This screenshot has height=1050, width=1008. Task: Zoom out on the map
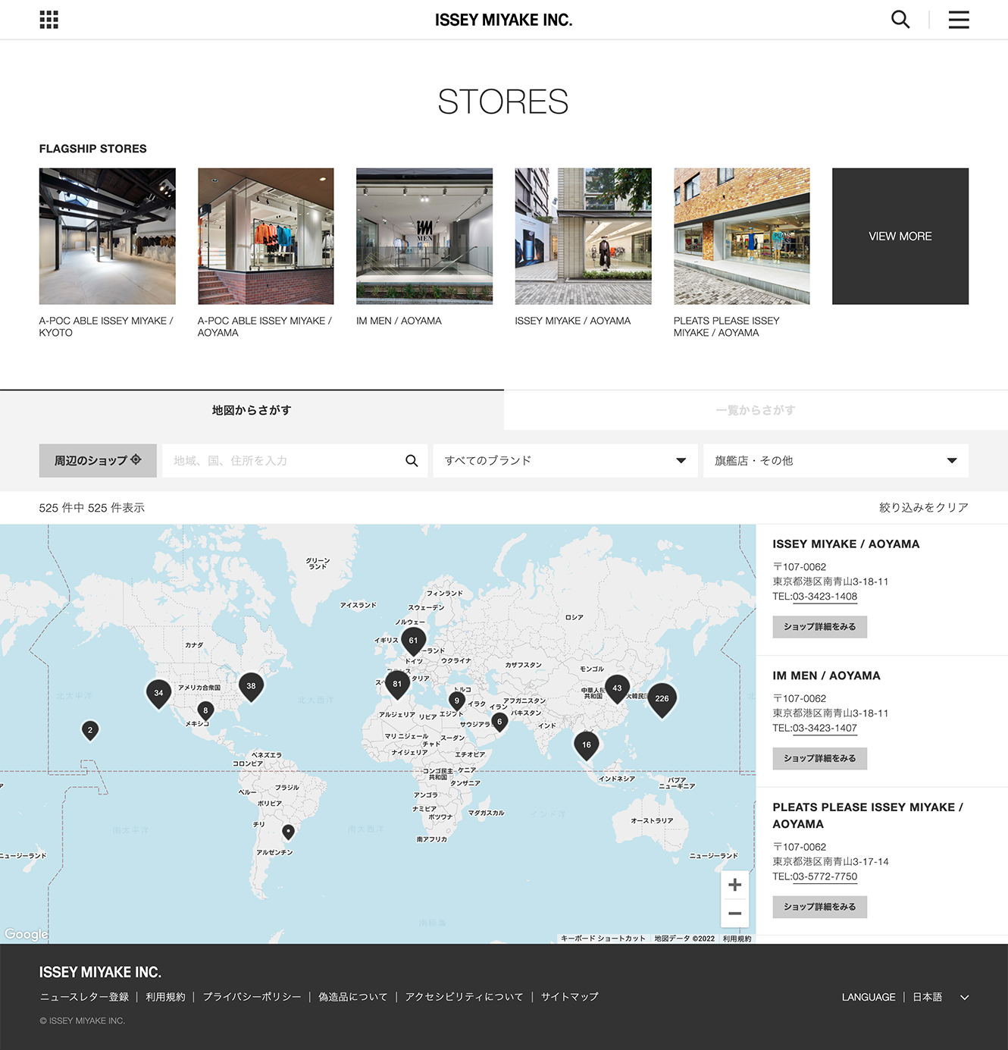click(734, 914)
